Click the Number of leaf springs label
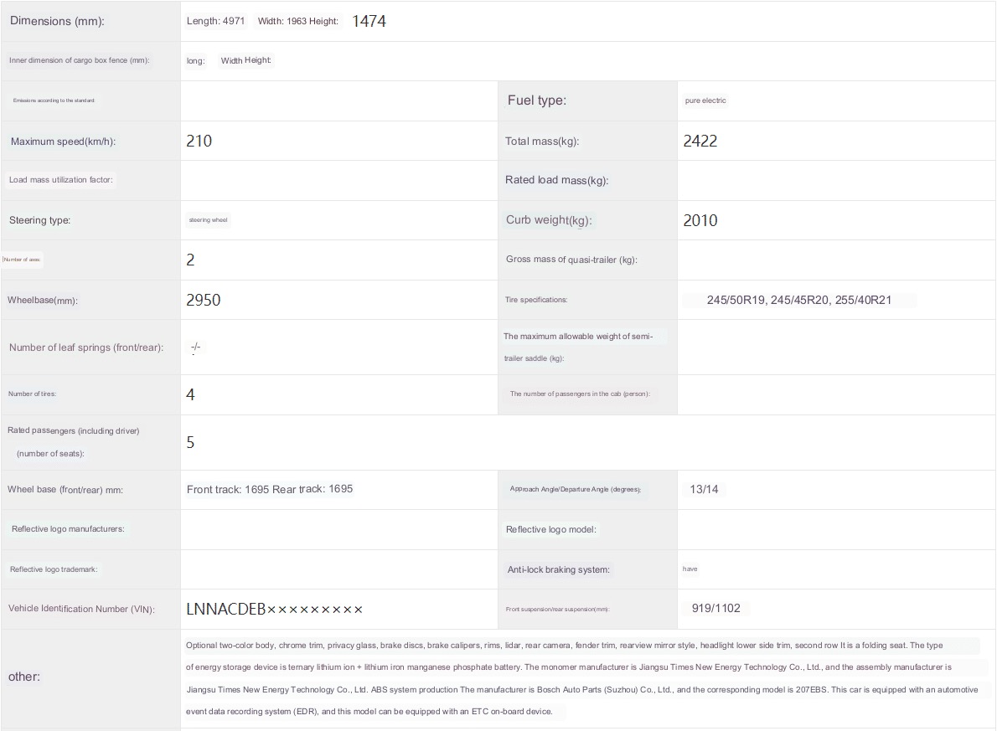The width and height of the screenshot is (997, 731). tap(86, 347)
